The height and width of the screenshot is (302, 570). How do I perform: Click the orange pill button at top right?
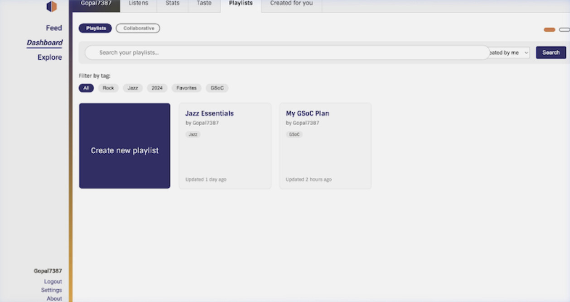549,30
